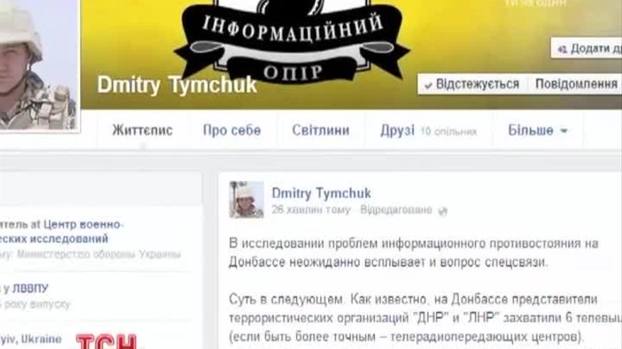Viewport: 622px width, 349px height.
Task: Toggle the Відстежується follow button
Action: (472, 84)
